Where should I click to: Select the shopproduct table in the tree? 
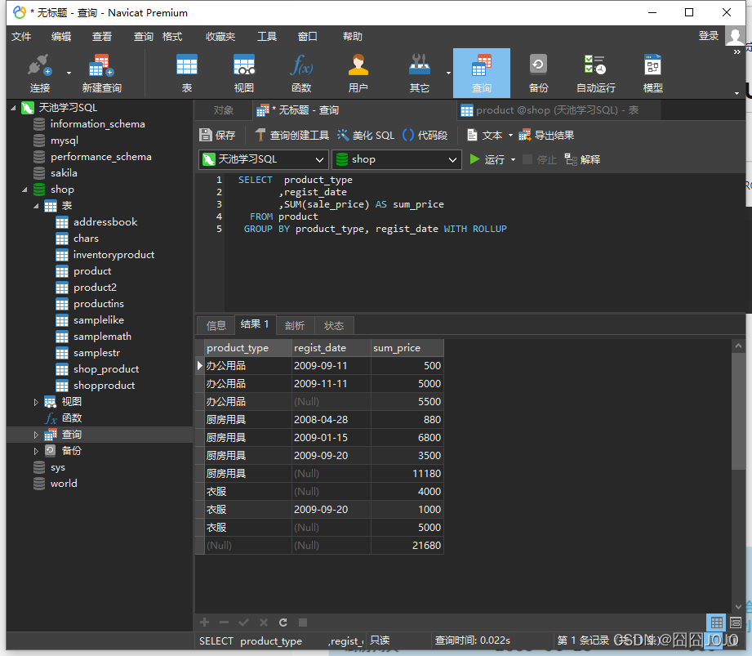(x=104, y=386)
